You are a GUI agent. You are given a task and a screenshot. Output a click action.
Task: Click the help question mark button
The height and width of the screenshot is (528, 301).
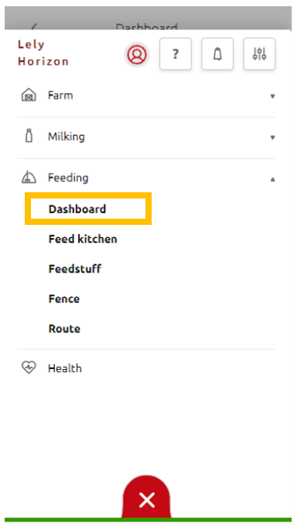(176, 53)
